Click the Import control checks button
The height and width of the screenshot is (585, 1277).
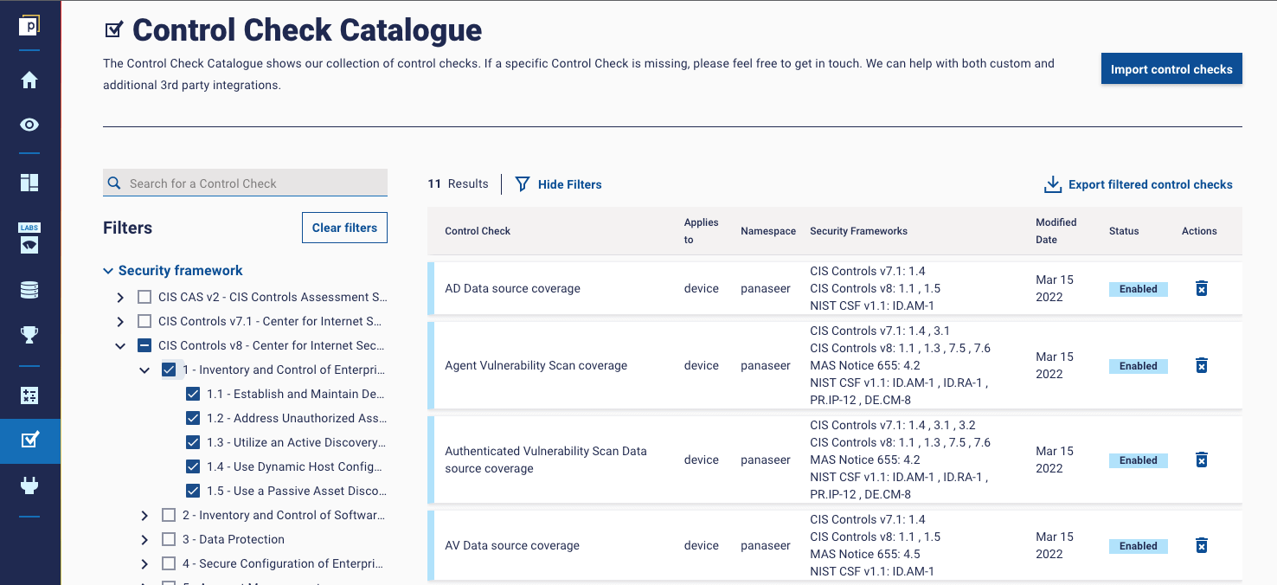[x=1171, y=68]
